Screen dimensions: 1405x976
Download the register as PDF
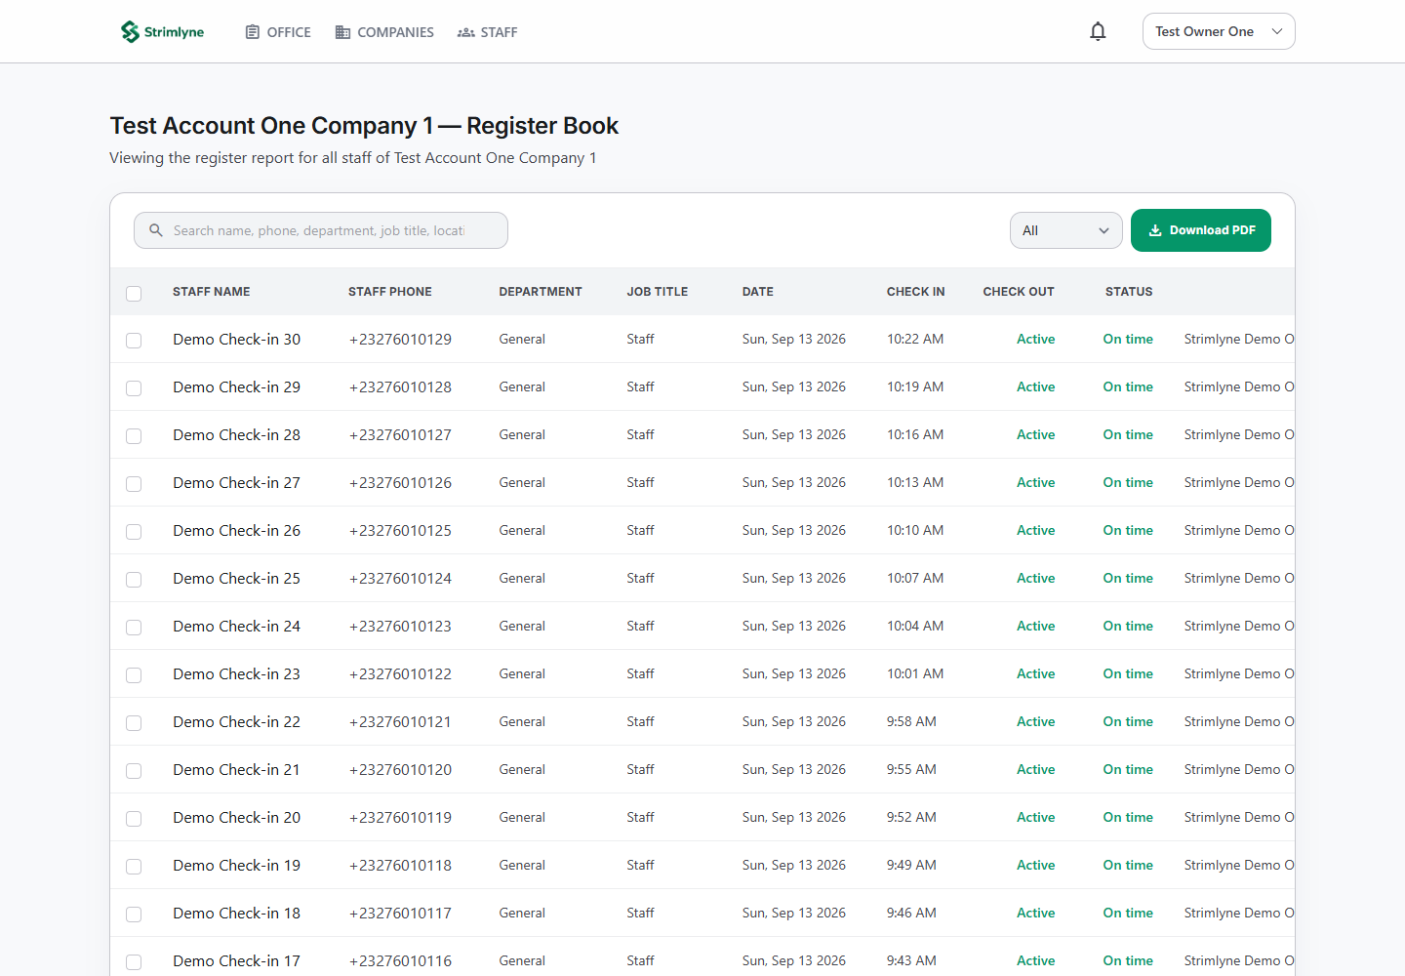pos(1201,230)
